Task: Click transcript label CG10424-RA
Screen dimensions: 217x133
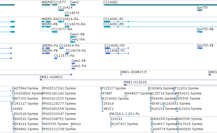Action: 68,19
